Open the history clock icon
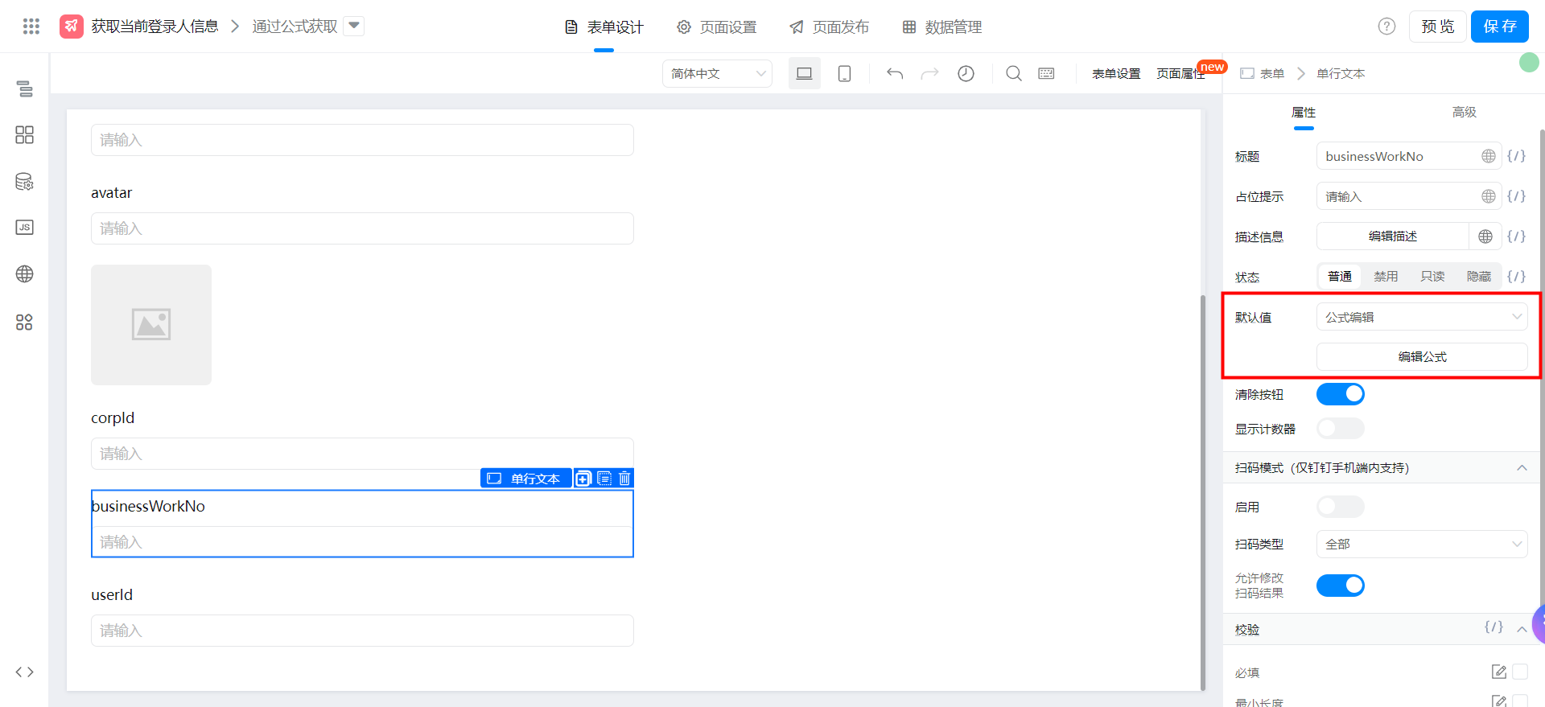 (x=966, y=74)
